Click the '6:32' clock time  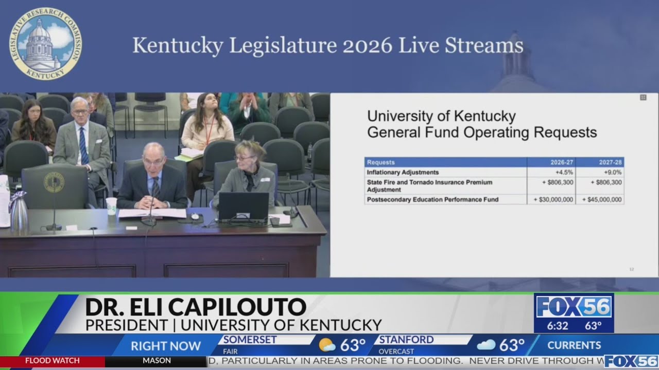(x=557, y=326)
